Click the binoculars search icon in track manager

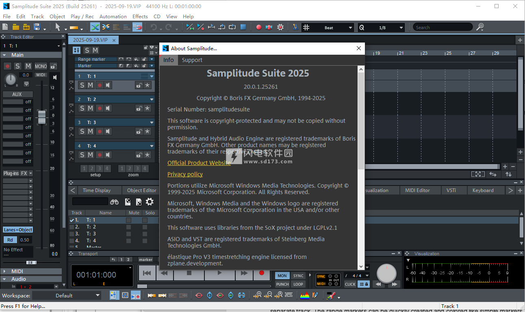coord(114,201)
